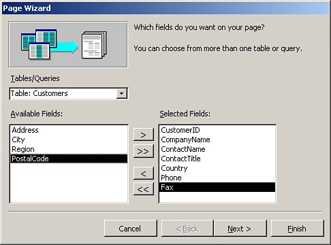331x245 pixels.
Task: Go to the Next > wizard step
Action: (x=240, y=228)
